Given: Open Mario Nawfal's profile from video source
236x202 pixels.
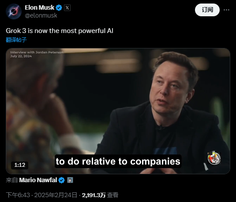Looking at the screenshot, I should (x=38, y=180).
